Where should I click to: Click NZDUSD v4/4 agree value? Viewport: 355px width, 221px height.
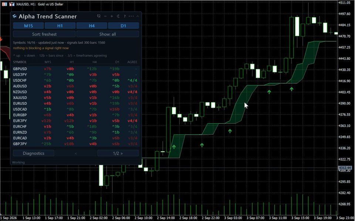pyautogui.click(x=132, y=92)
